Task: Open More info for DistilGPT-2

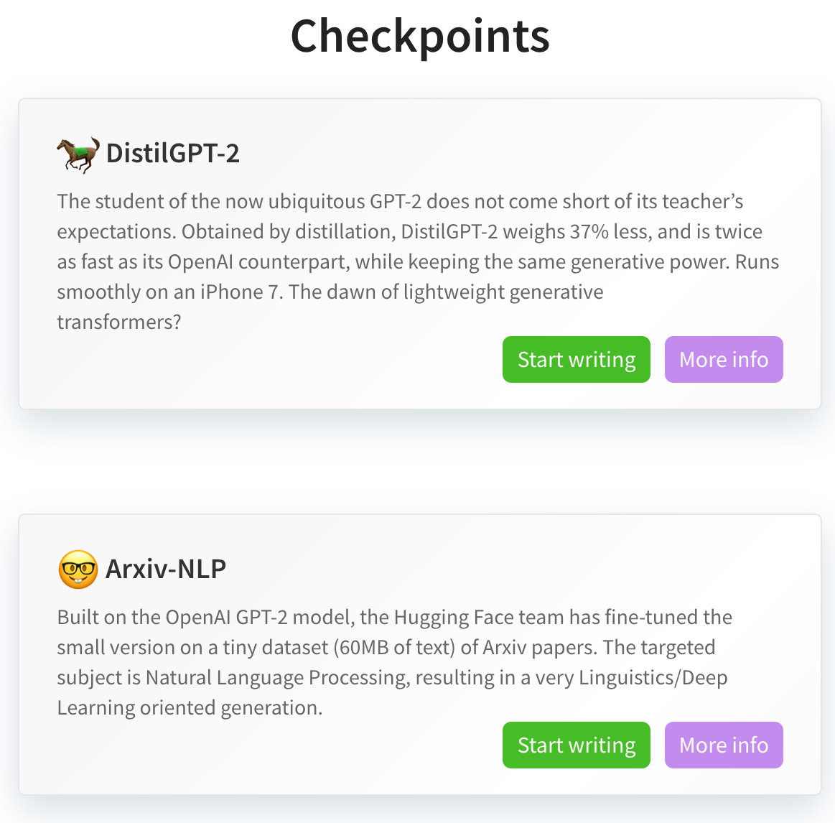Action: 724,360
